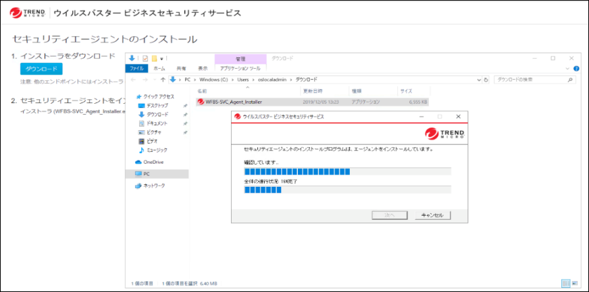This screenshot has height=292, width=589.
Task: Expand the ribbon with the chevron
Action: tap(567, 68)
